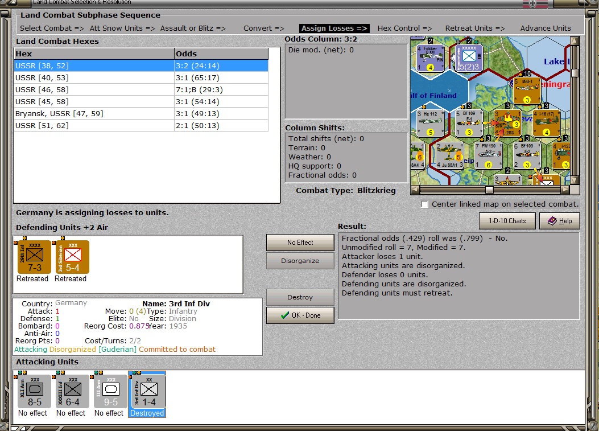
Task: Open the 1-D-10 Charts
Action: point(507,221)
